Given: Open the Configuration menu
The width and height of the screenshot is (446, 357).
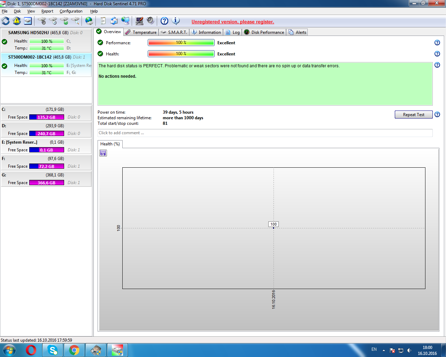Looking at the screenshot, I should click(x=71, y=11).
